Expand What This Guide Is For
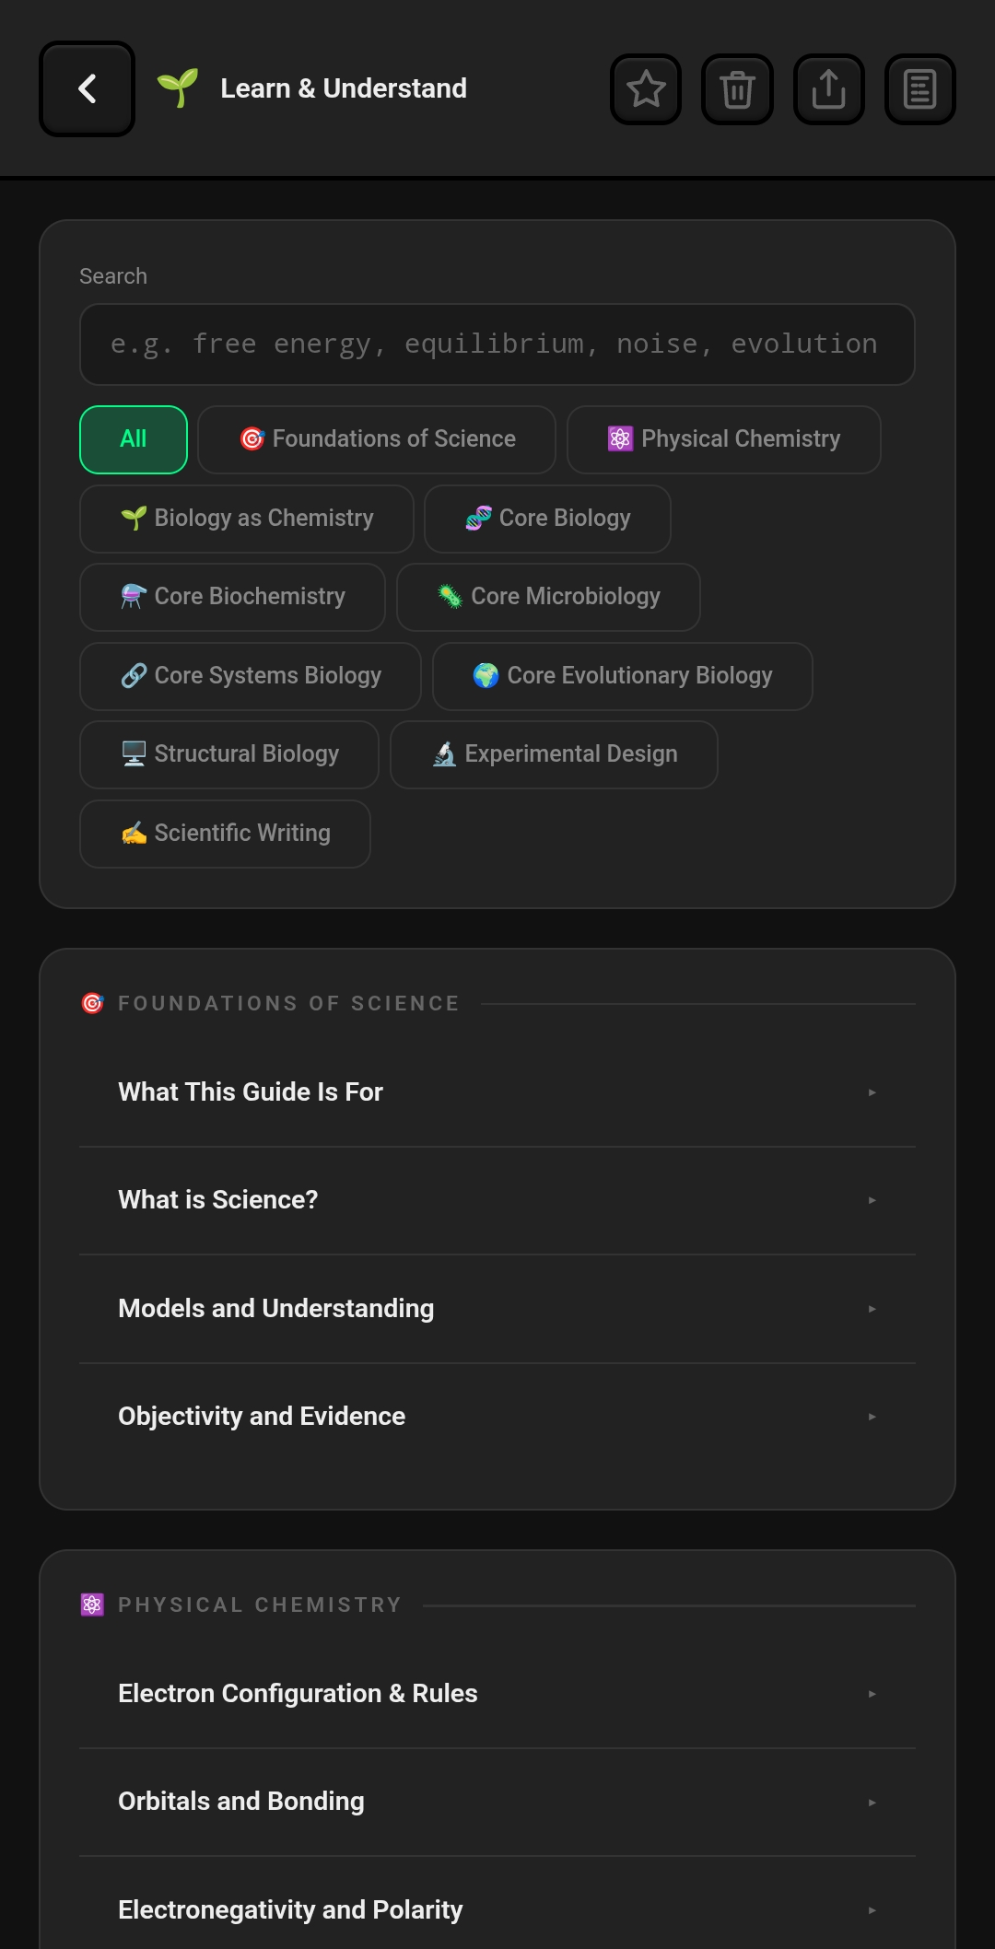 (x=497, y=1092)
